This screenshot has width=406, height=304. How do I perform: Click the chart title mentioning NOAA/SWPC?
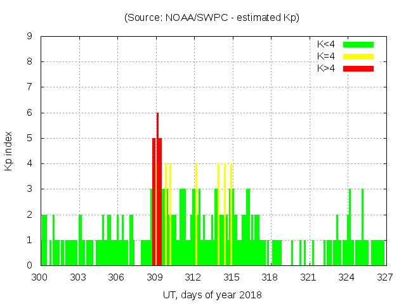[212, 18]
